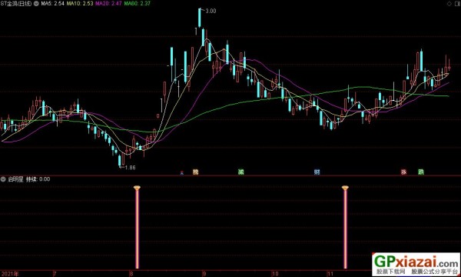461x277 pixels.
Task: Click the small blue-red marker on date axis
Action: click(182, 173)
